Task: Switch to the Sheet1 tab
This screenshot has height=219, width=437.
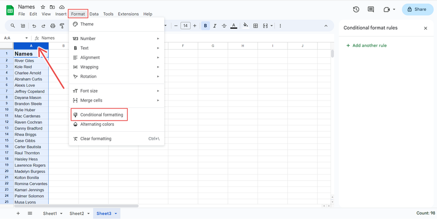Action: 50,214
